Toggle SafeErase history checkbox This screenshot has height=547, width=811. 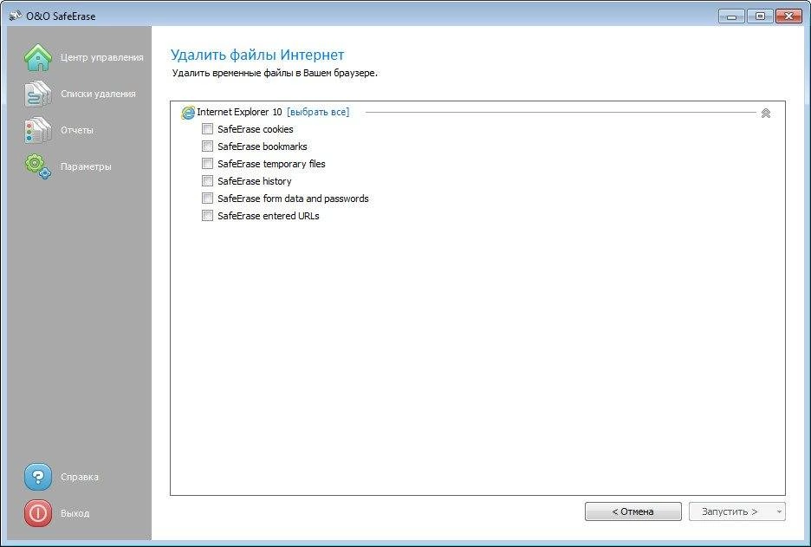pos(207,181)
